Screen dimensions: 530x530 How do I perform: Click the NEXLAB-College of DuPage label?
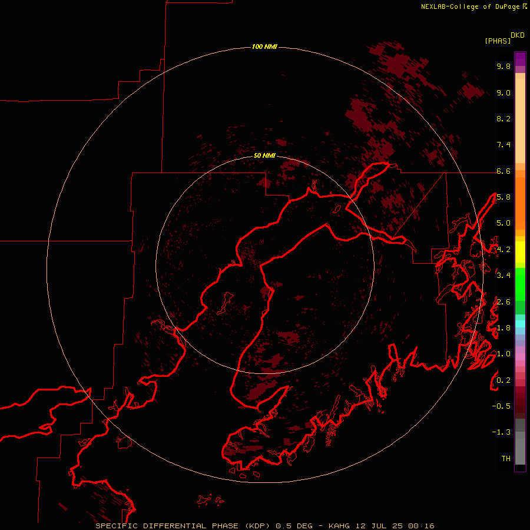[473, 6]
